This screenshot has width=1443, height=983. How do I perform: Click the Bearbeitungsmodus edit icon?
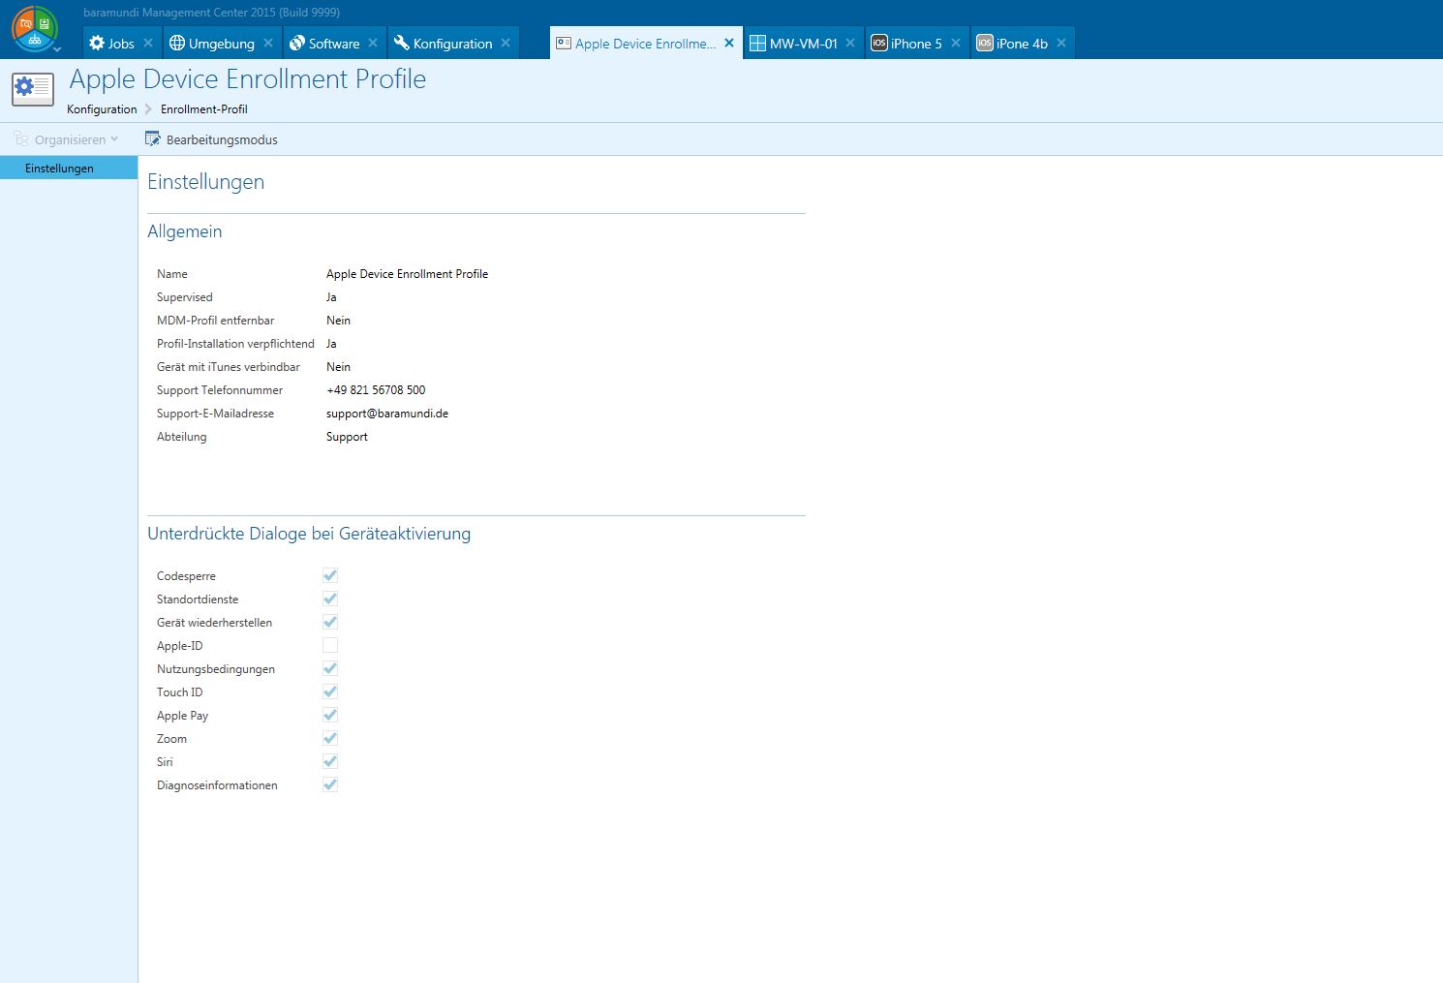point(152,139)
